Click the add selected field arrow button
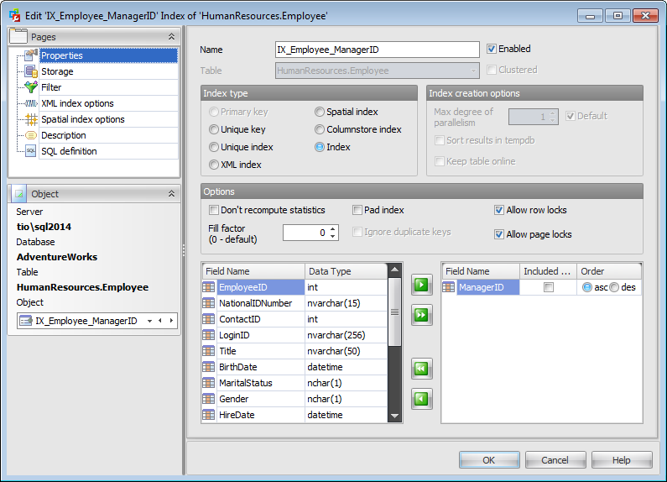This screenshot has height=482, width=667. coord(421,286)
